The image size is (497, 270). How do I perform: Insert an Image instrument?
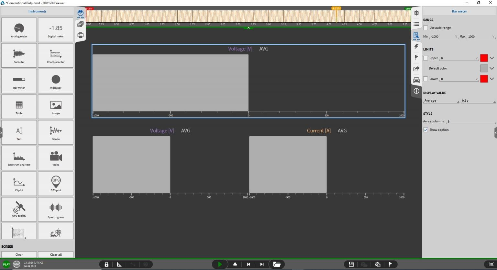[56, 107]
